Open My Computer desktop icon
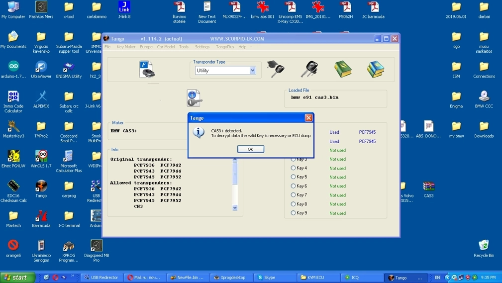502x283 pixels. click(13, 10)
